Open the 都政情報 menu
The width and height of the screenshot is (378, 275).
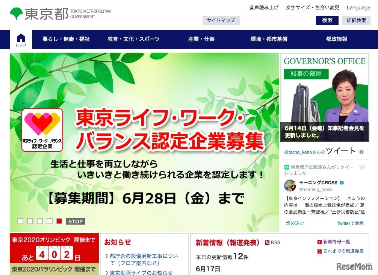[x=337, y=39]
